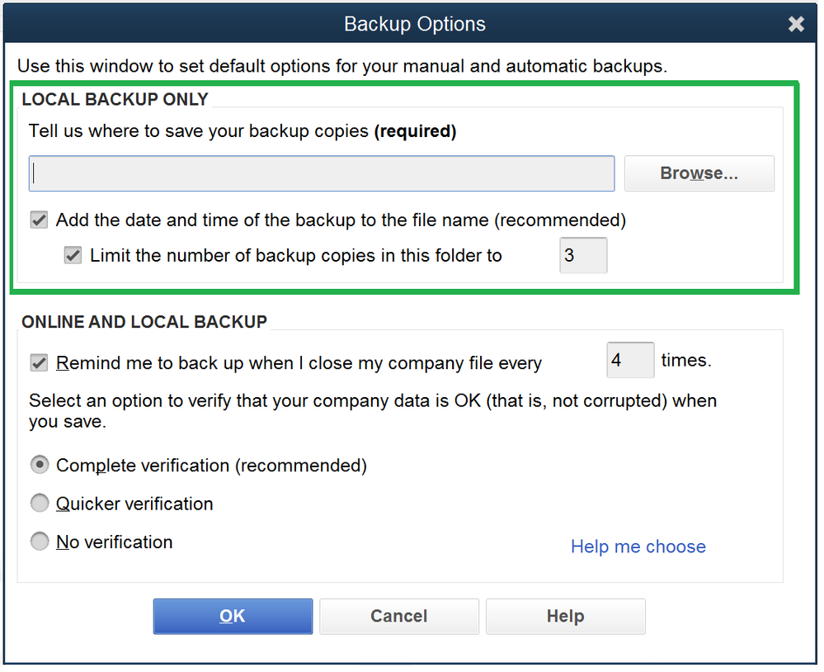Image resolution: width=824 pixels, height=672 pixels.
Task: Click the reminder frequency field showing 4
Action: [x=629, y=360]
